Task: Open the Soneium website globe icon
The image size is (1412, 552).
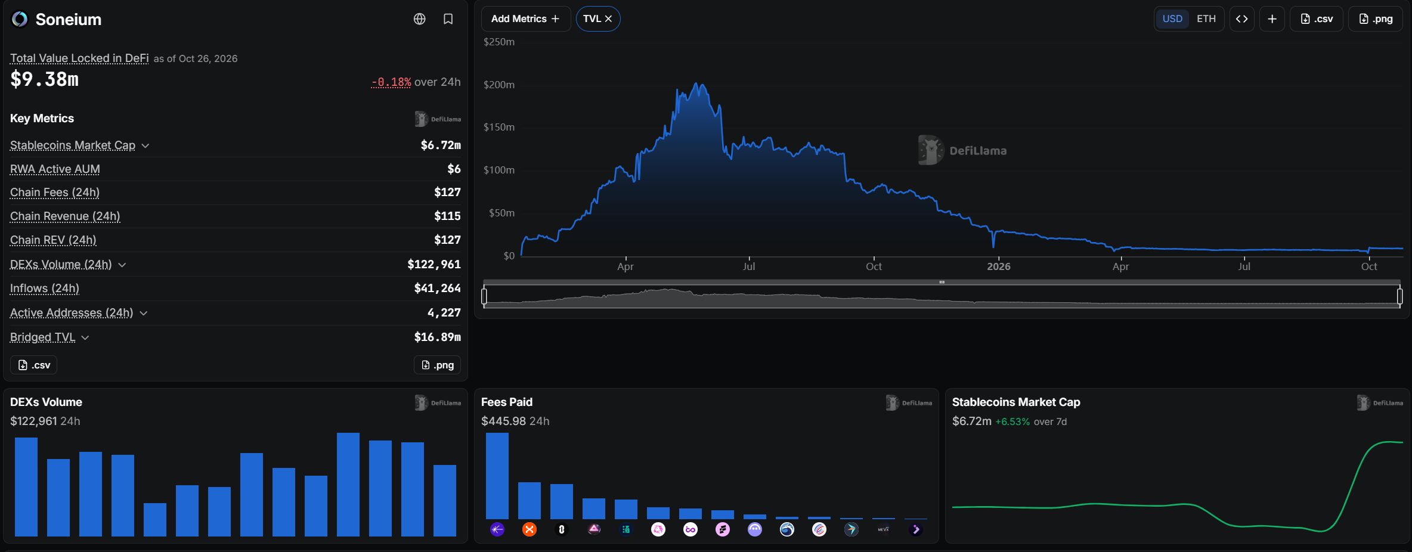Action: pyautogui.click(x=420, y=19)
